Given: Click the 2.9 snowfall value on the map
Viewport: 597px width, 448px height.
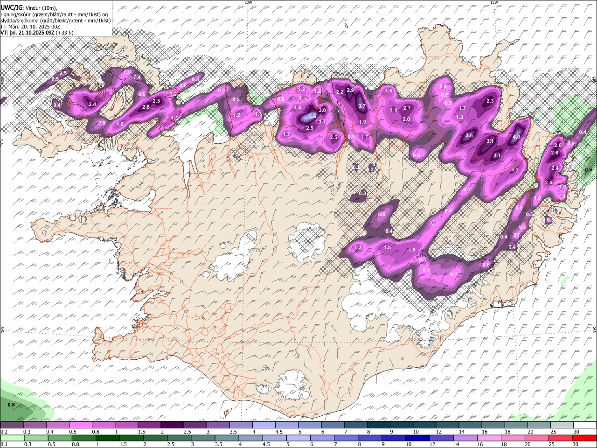Looking at the screenshot, I should point(350,90).
